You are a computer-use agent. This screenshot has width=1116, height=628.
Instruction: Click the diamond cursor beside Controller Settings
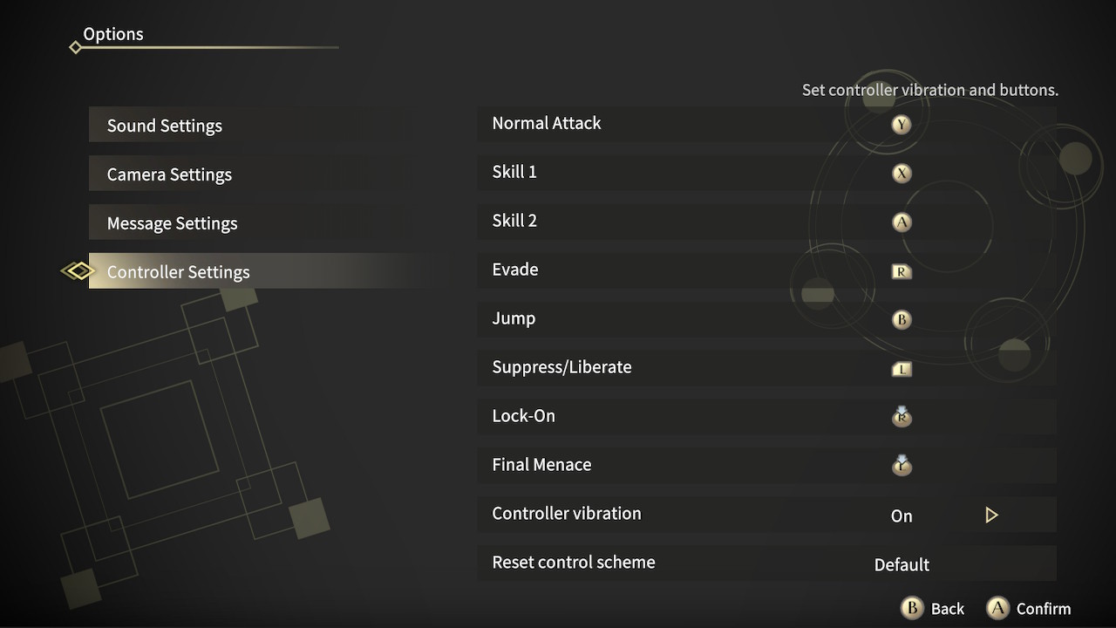pos(78,271)
